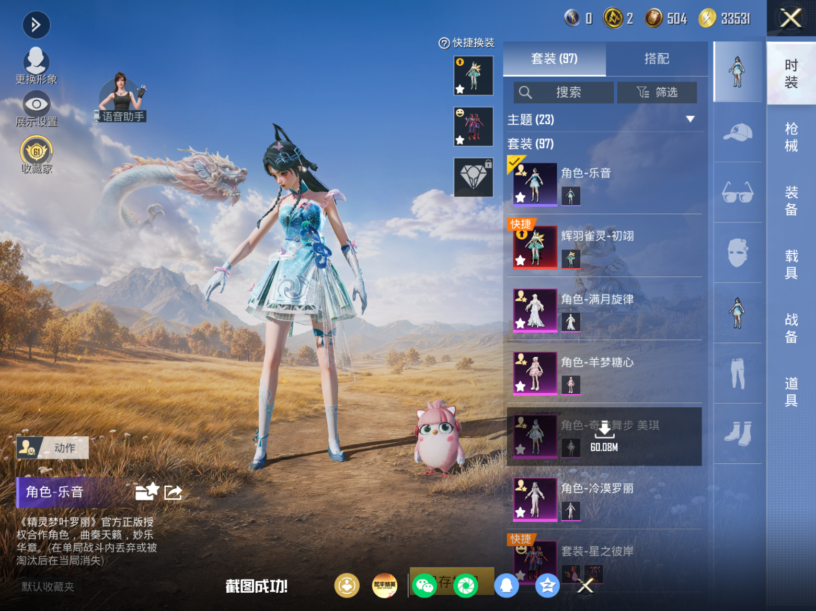Select the 套装-星之彼岸 outfit name
The width and height of the screenshot is (816, 611).
click(597, 551)
